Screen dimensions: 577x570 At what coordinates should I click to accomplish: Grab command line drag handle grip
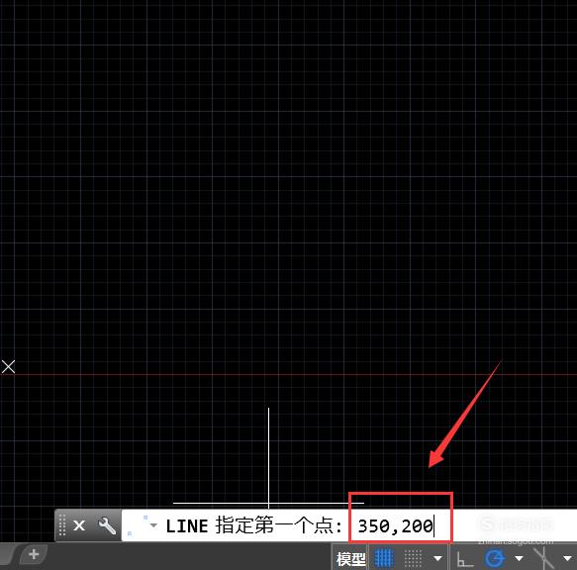pyautogui.click(x=62, y=525)
